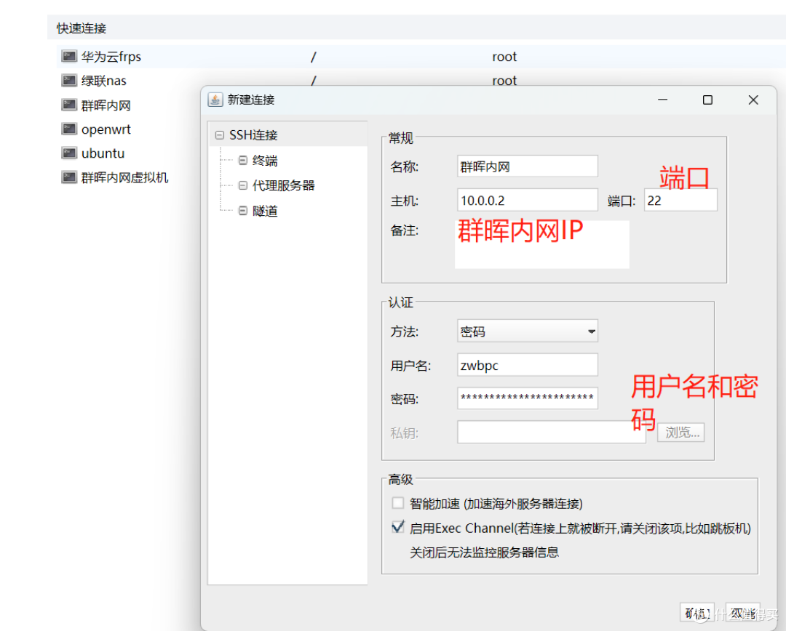
Task: Select 绿联nas in quick connect list
Action: click(x=104, y=81)
